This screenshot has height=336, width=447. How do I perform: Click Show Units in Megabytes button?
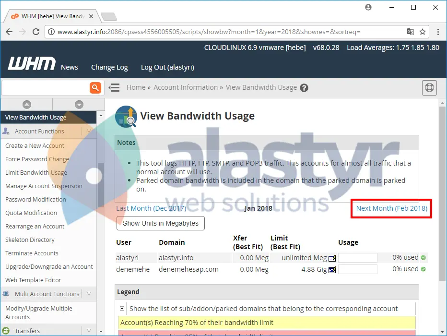tap(161, 223)
